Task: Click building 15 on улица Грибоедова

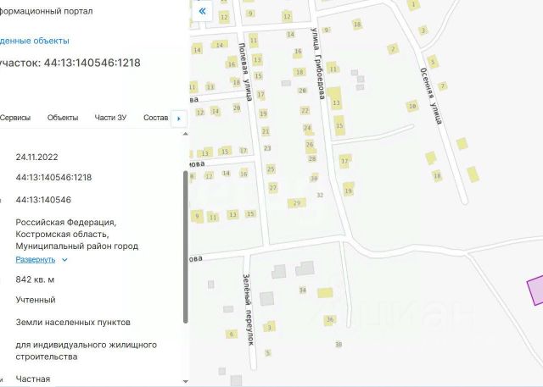Action: (x=339, y=125)
